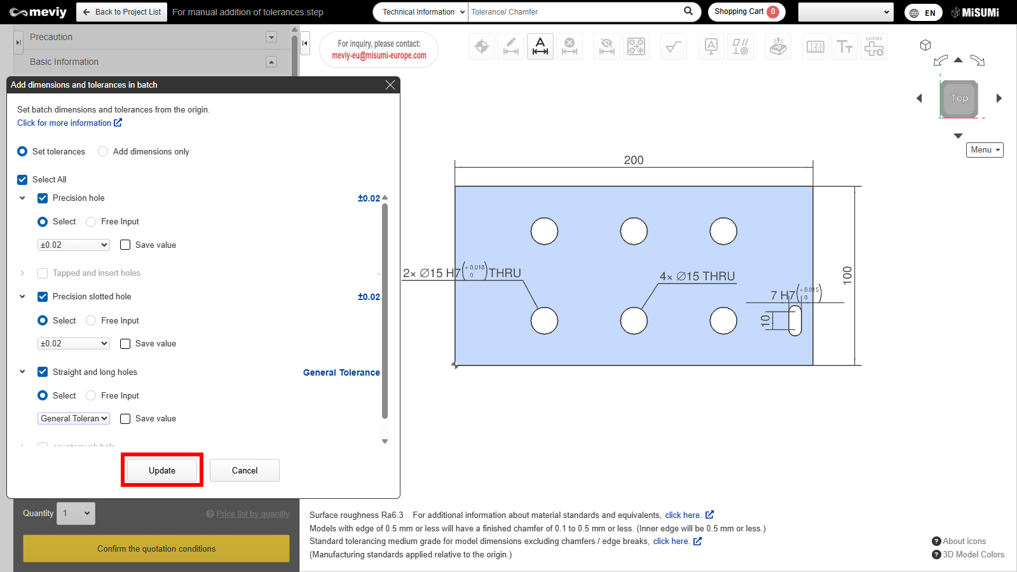
Task: Click the edit dimension pencil icon
Action: (511, 46)
